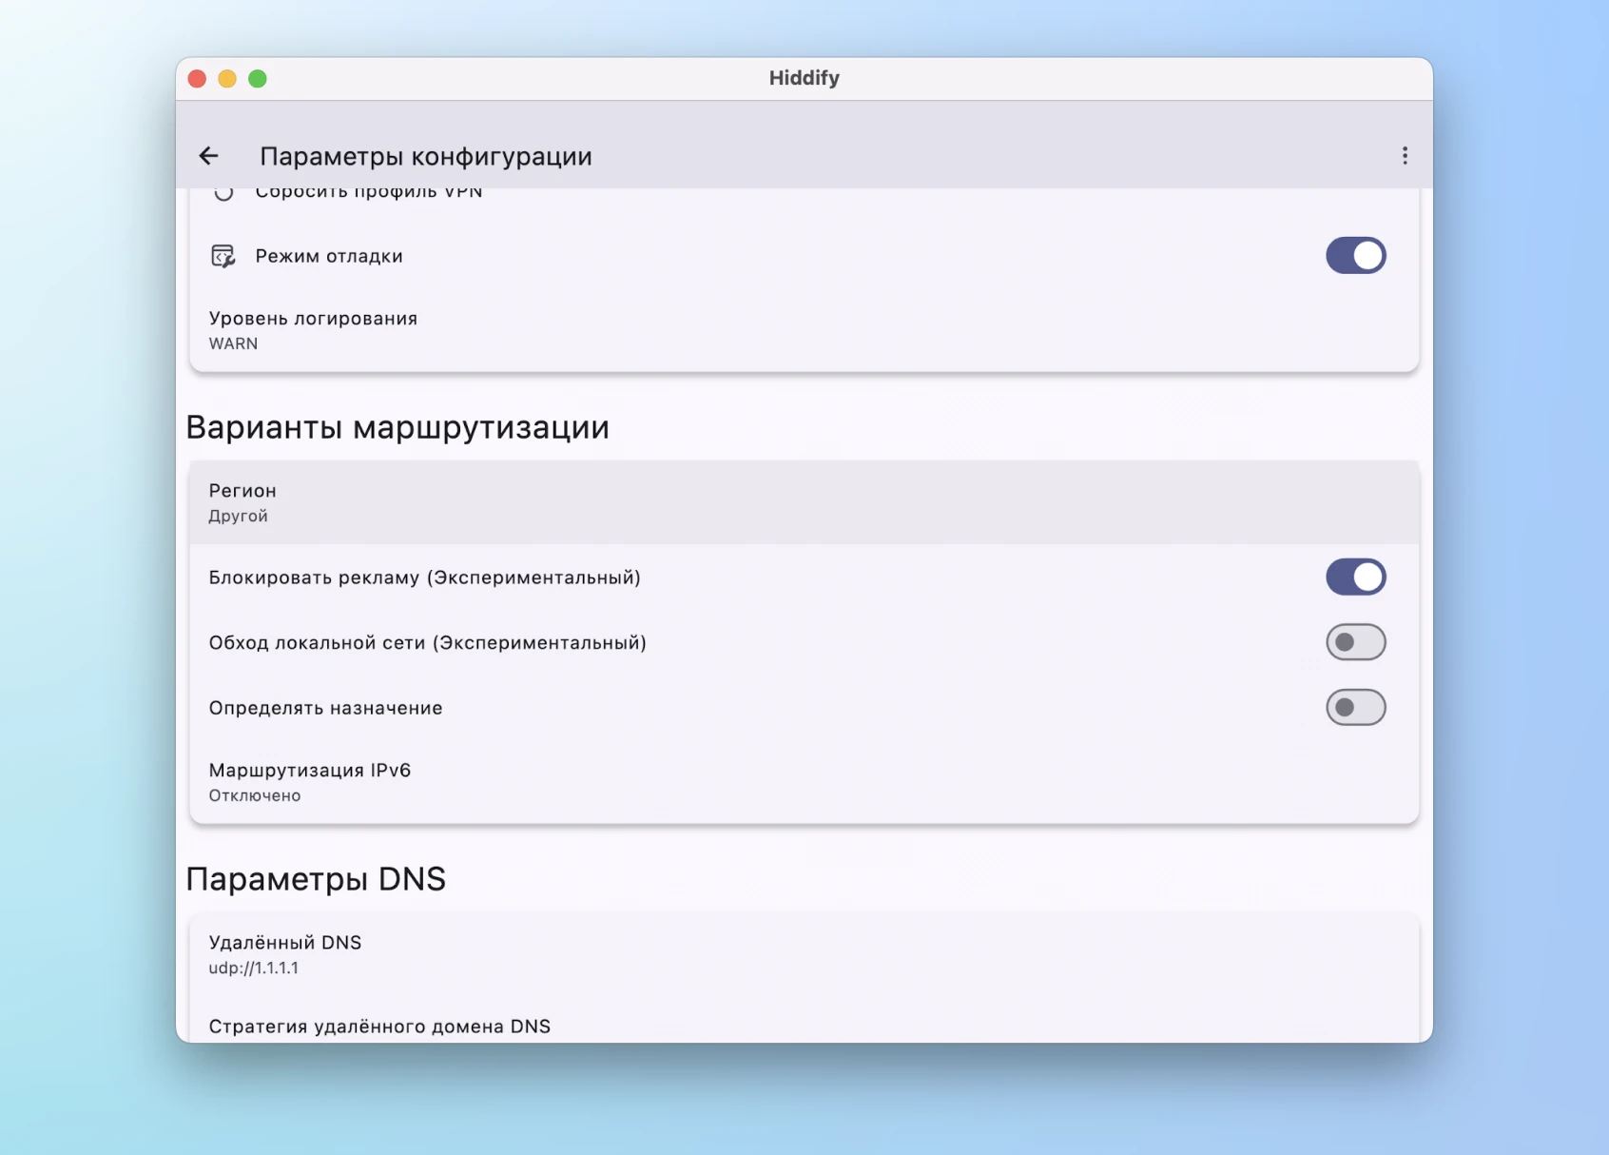1609x1155 pixels.
Task: Click the debug mode icon beside Режим отладки
Action: [x=222, y=255]
